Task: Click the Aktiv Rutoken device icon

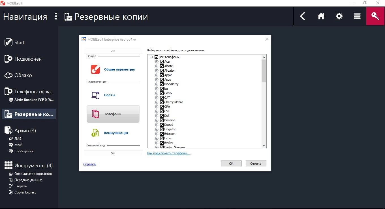Action: pos(11,100)
